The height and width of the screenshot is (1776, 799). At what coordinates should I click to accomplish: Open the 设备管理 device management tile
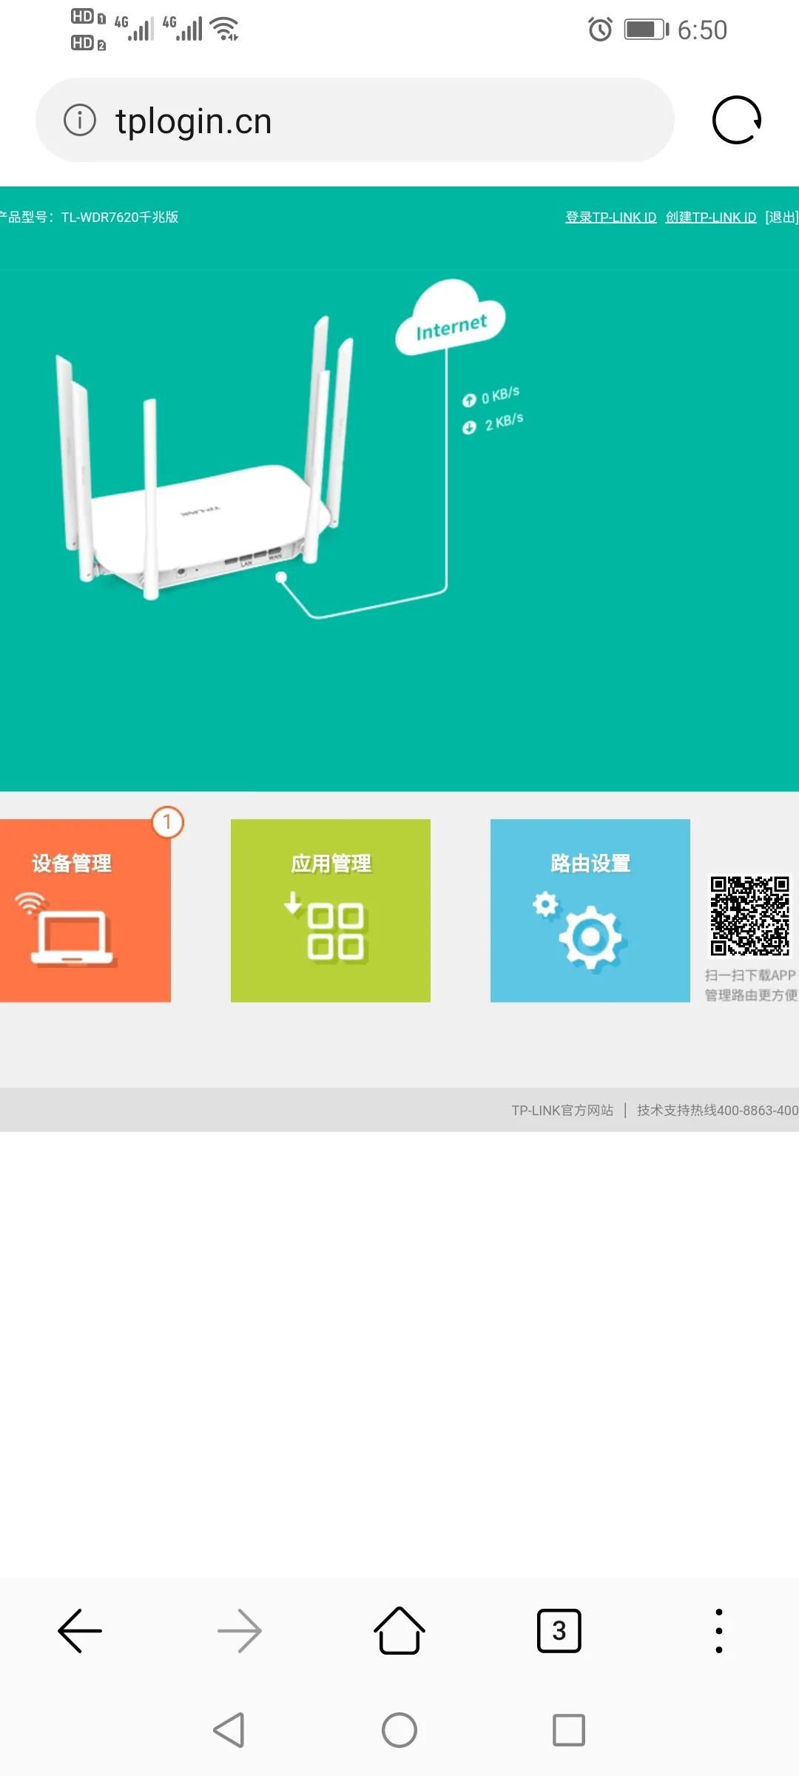(85, 911)
